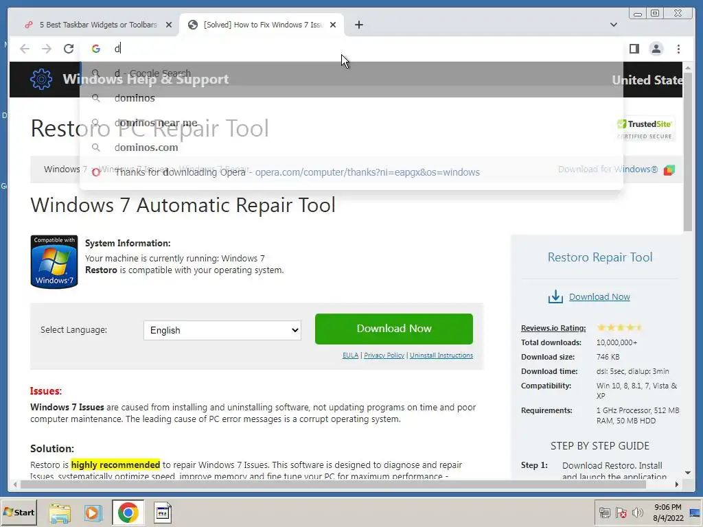Open 'Thanks for downloading Opera' suggestion
The width and height of the screenshot is (703, 527).
pos(351,172)
